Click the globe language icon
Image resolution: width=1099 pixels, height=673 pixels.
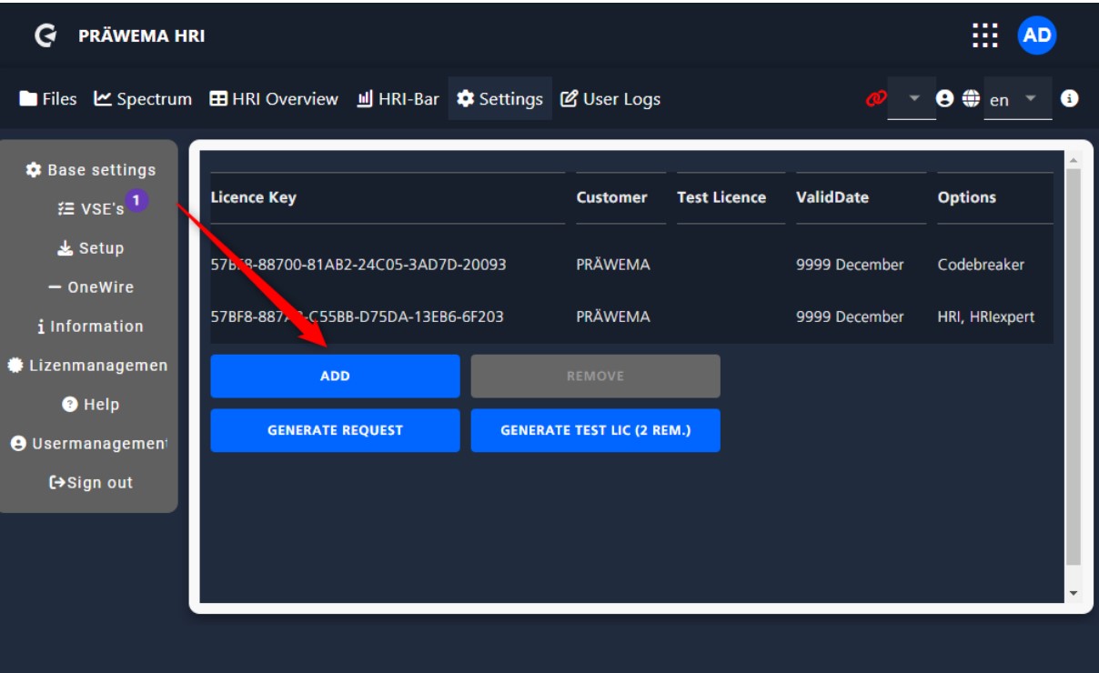[x=971, y=98]
